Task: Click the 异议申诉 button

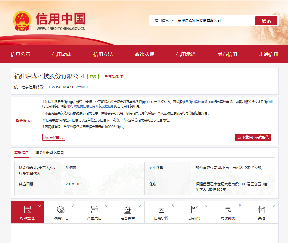Action: [54, 138]
